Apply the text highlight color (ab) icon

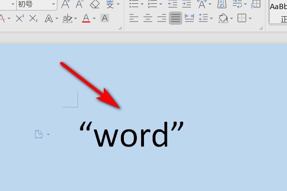(67, 18)
